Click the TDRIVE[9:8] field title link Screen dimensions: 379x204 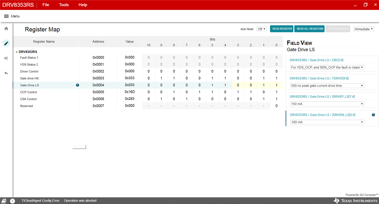click(x=319, y=78)
